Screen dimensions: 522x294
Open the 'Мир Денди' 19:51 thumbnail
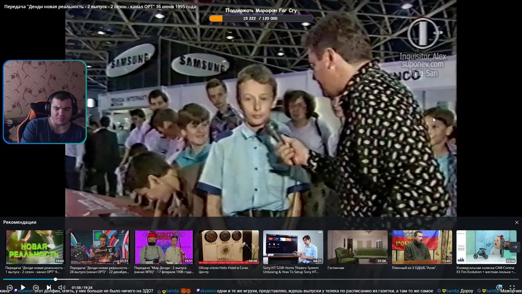click(x=164, y=247)
